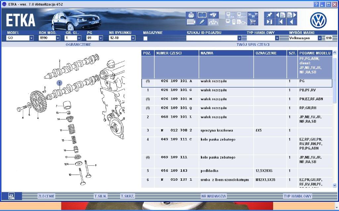Open the book-shaped catalog icon
The width and height of the screenshot is (339, 211).
tap(202, 15)
